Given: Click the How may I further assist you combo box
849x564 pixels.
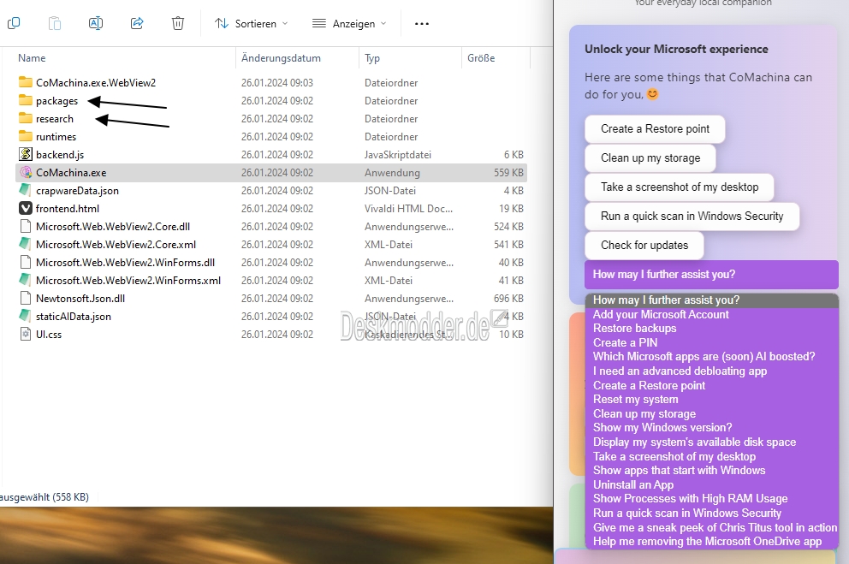Looking at the screenshot, I should (x=711, y=275).
